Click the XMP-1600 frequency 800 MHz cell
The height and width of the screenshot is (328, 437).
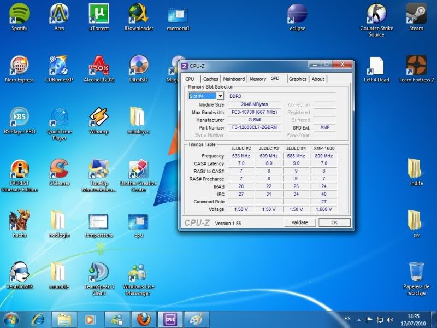pos(324,156)
